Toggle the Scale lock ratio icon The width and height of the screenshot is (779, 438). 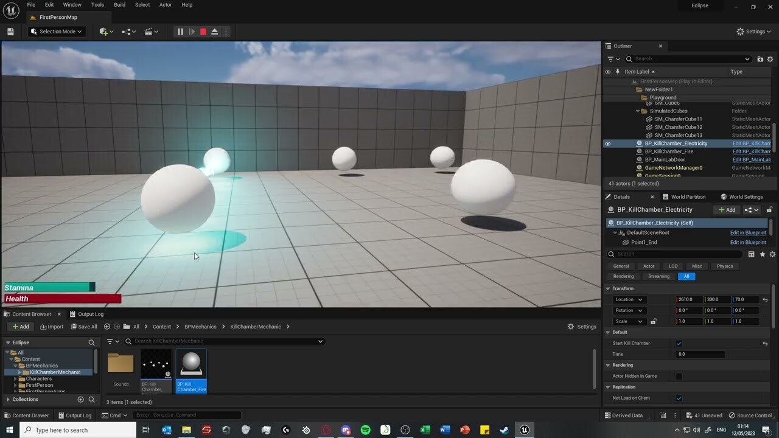(x=654, y=321)
